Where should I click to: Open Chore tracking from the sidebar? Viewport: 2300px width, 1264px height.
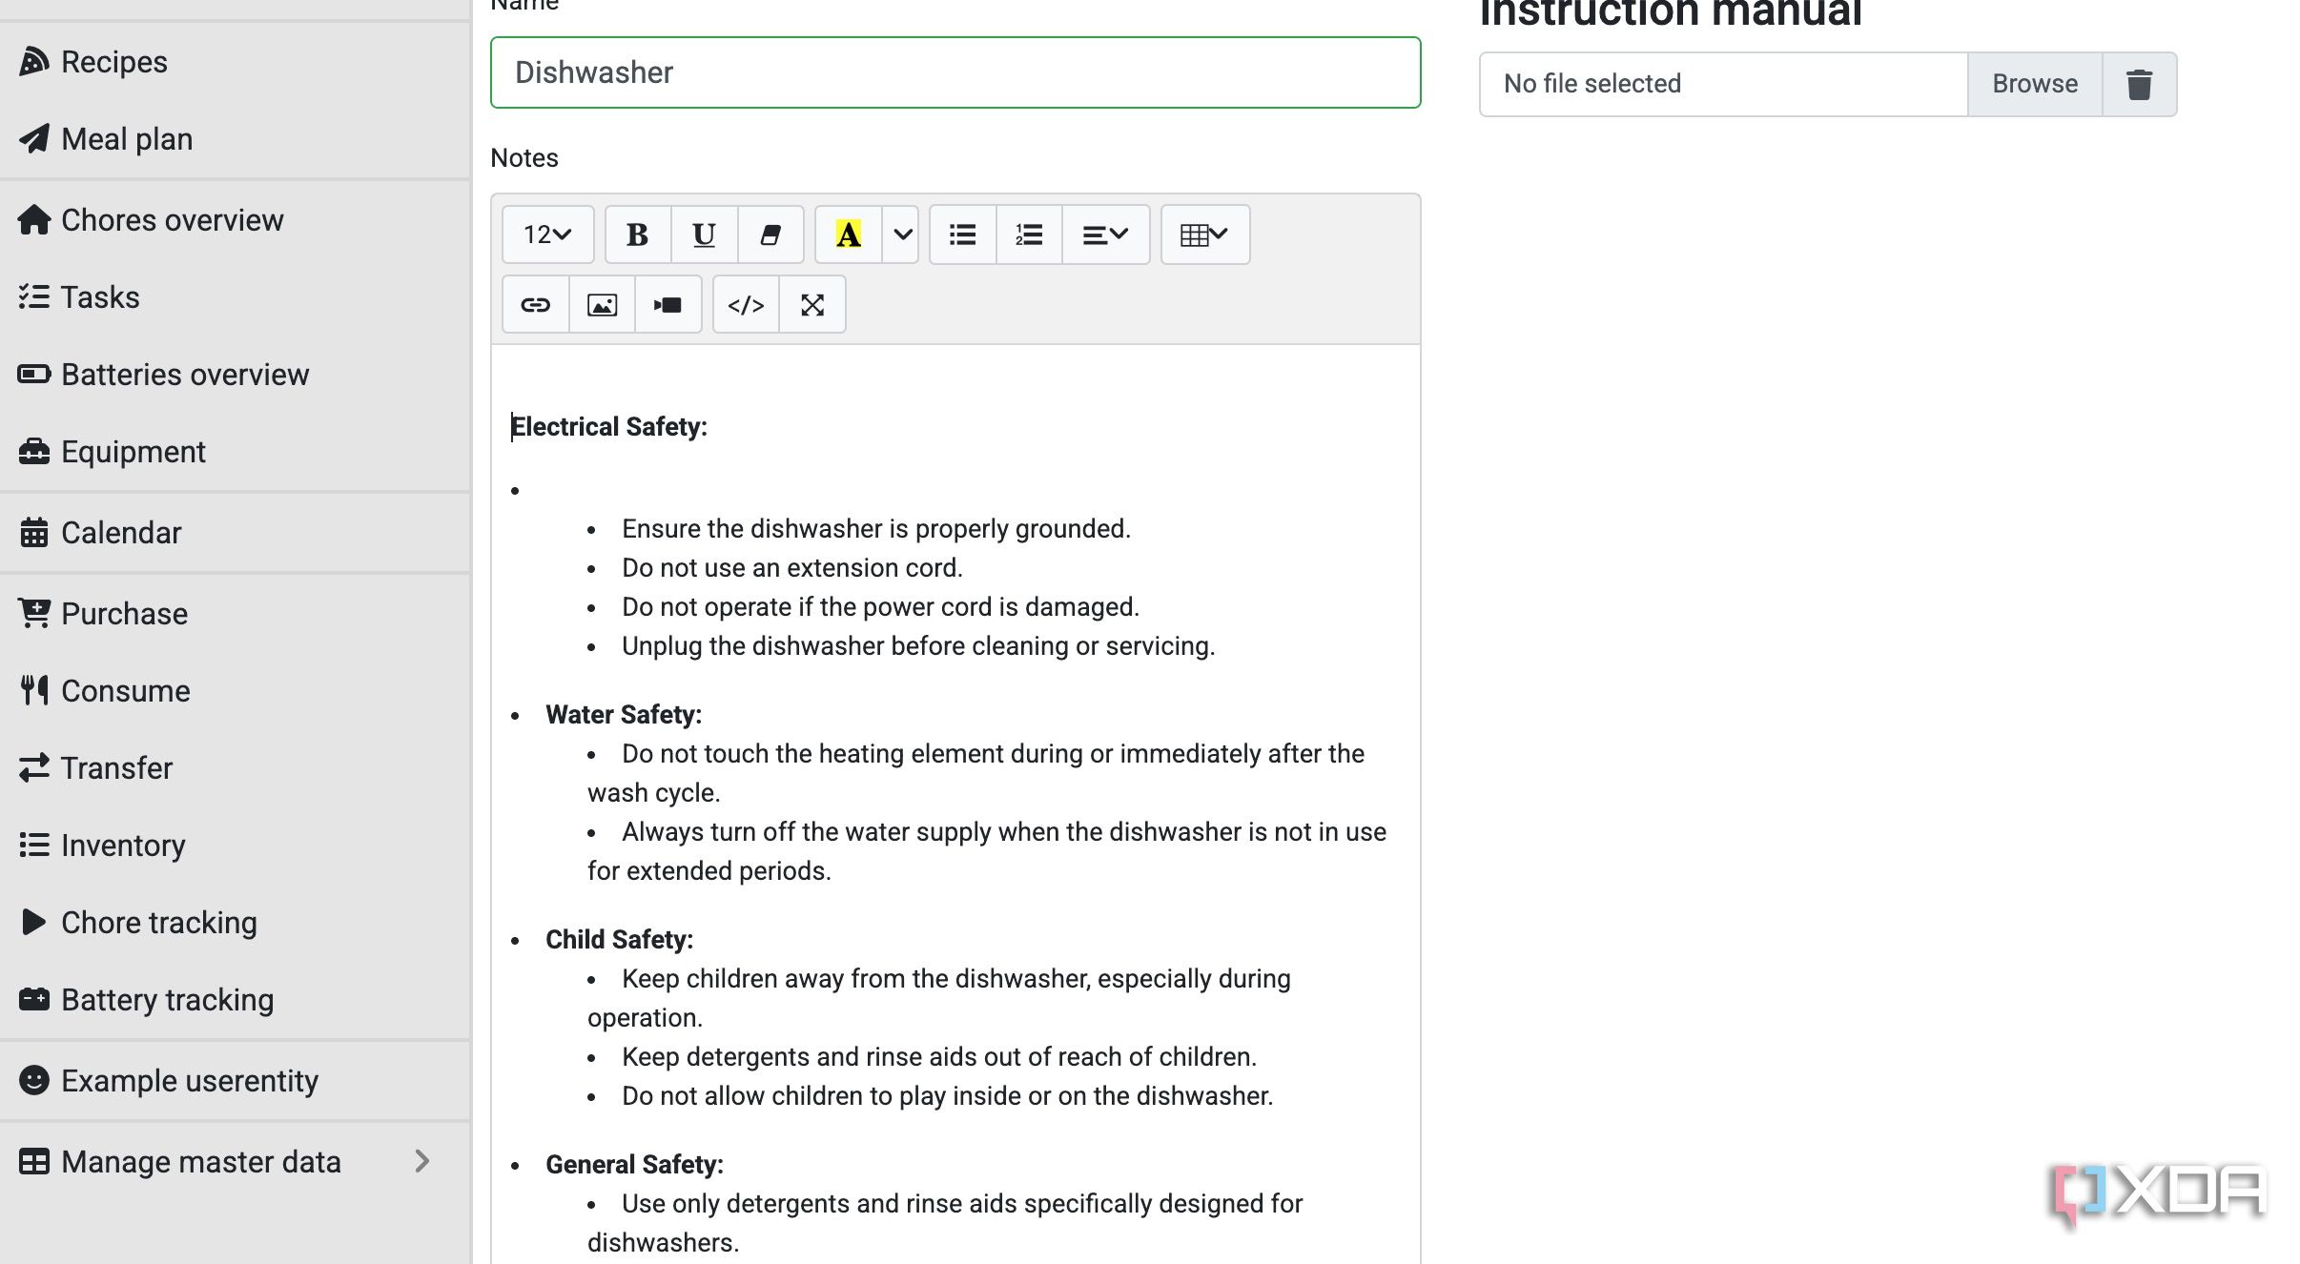tap(236, 923)
